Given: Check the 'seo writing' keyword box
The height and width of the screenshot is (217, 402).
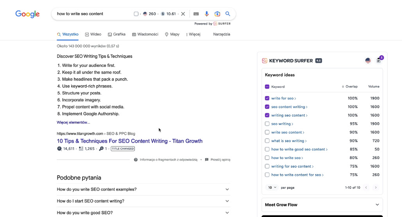Looking at the screenshot, I should coord(267,124).
